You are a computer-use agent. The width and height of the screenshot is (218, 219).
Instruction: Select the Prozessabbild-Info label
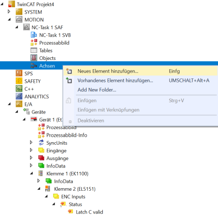coord(67,135)
